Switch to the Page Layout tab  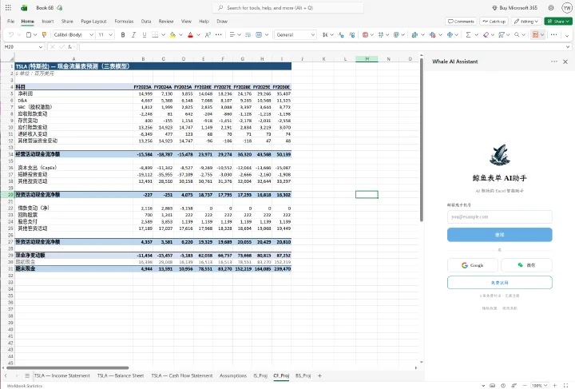(93, 22)
